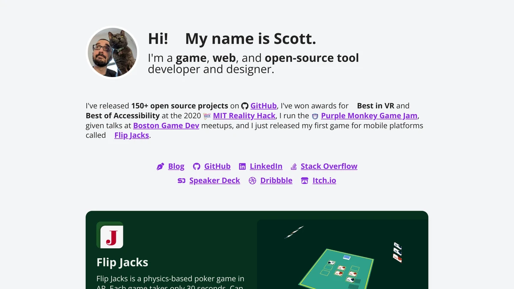
Task: Open the Itch.io link
Action: 324,181
